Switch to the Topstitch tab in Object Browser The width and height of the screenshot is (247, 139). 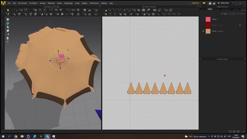point(236,9)
